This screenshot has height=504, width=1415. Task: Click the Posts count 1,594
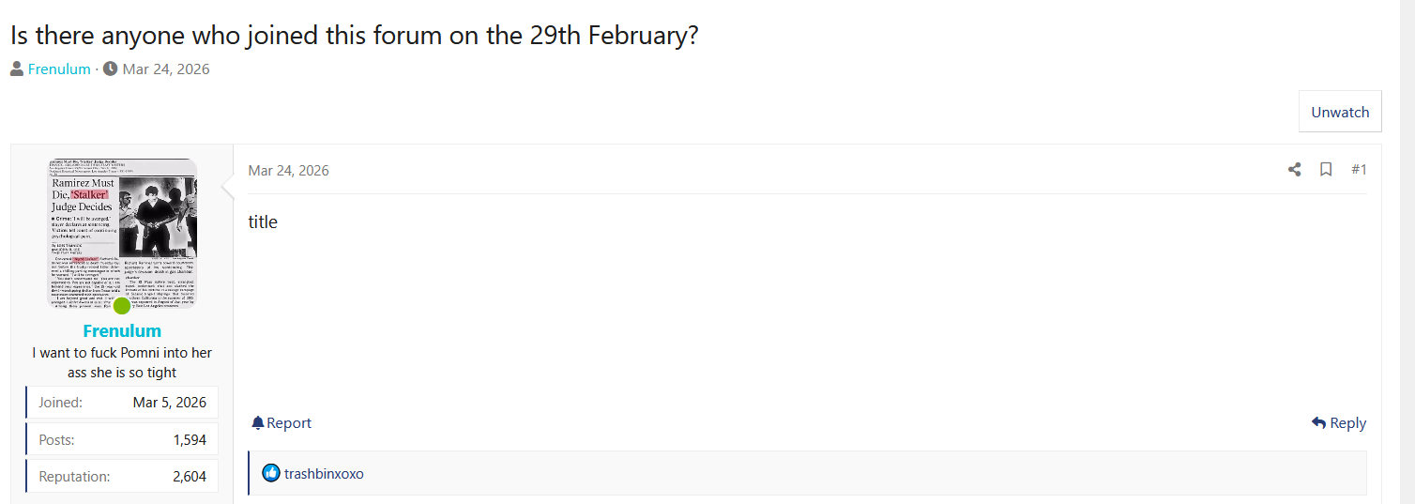[x=190, y=439]
